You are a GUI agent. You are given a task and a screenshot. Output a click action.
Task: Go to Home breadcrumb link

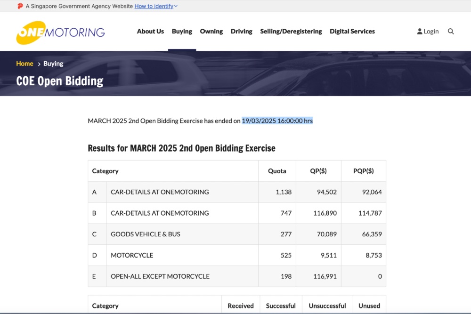pos(24,64)
